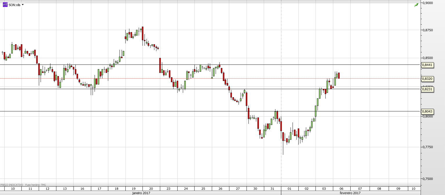Click date cell 23 on time axis
The width and height of the screenshot is (445, 195).
(x=169, y=189)
